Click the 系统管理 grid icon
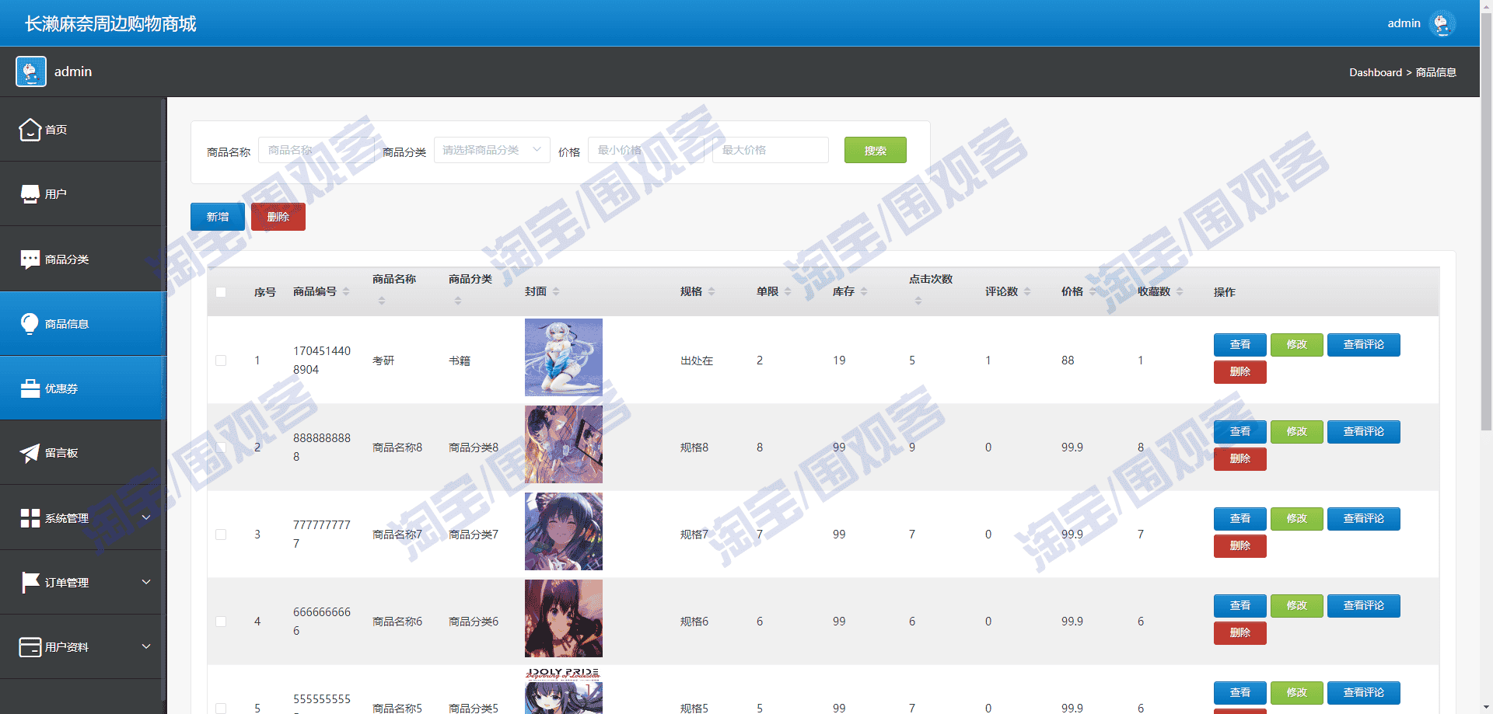This screenshot has height=714, width=1493. point(30,518)
